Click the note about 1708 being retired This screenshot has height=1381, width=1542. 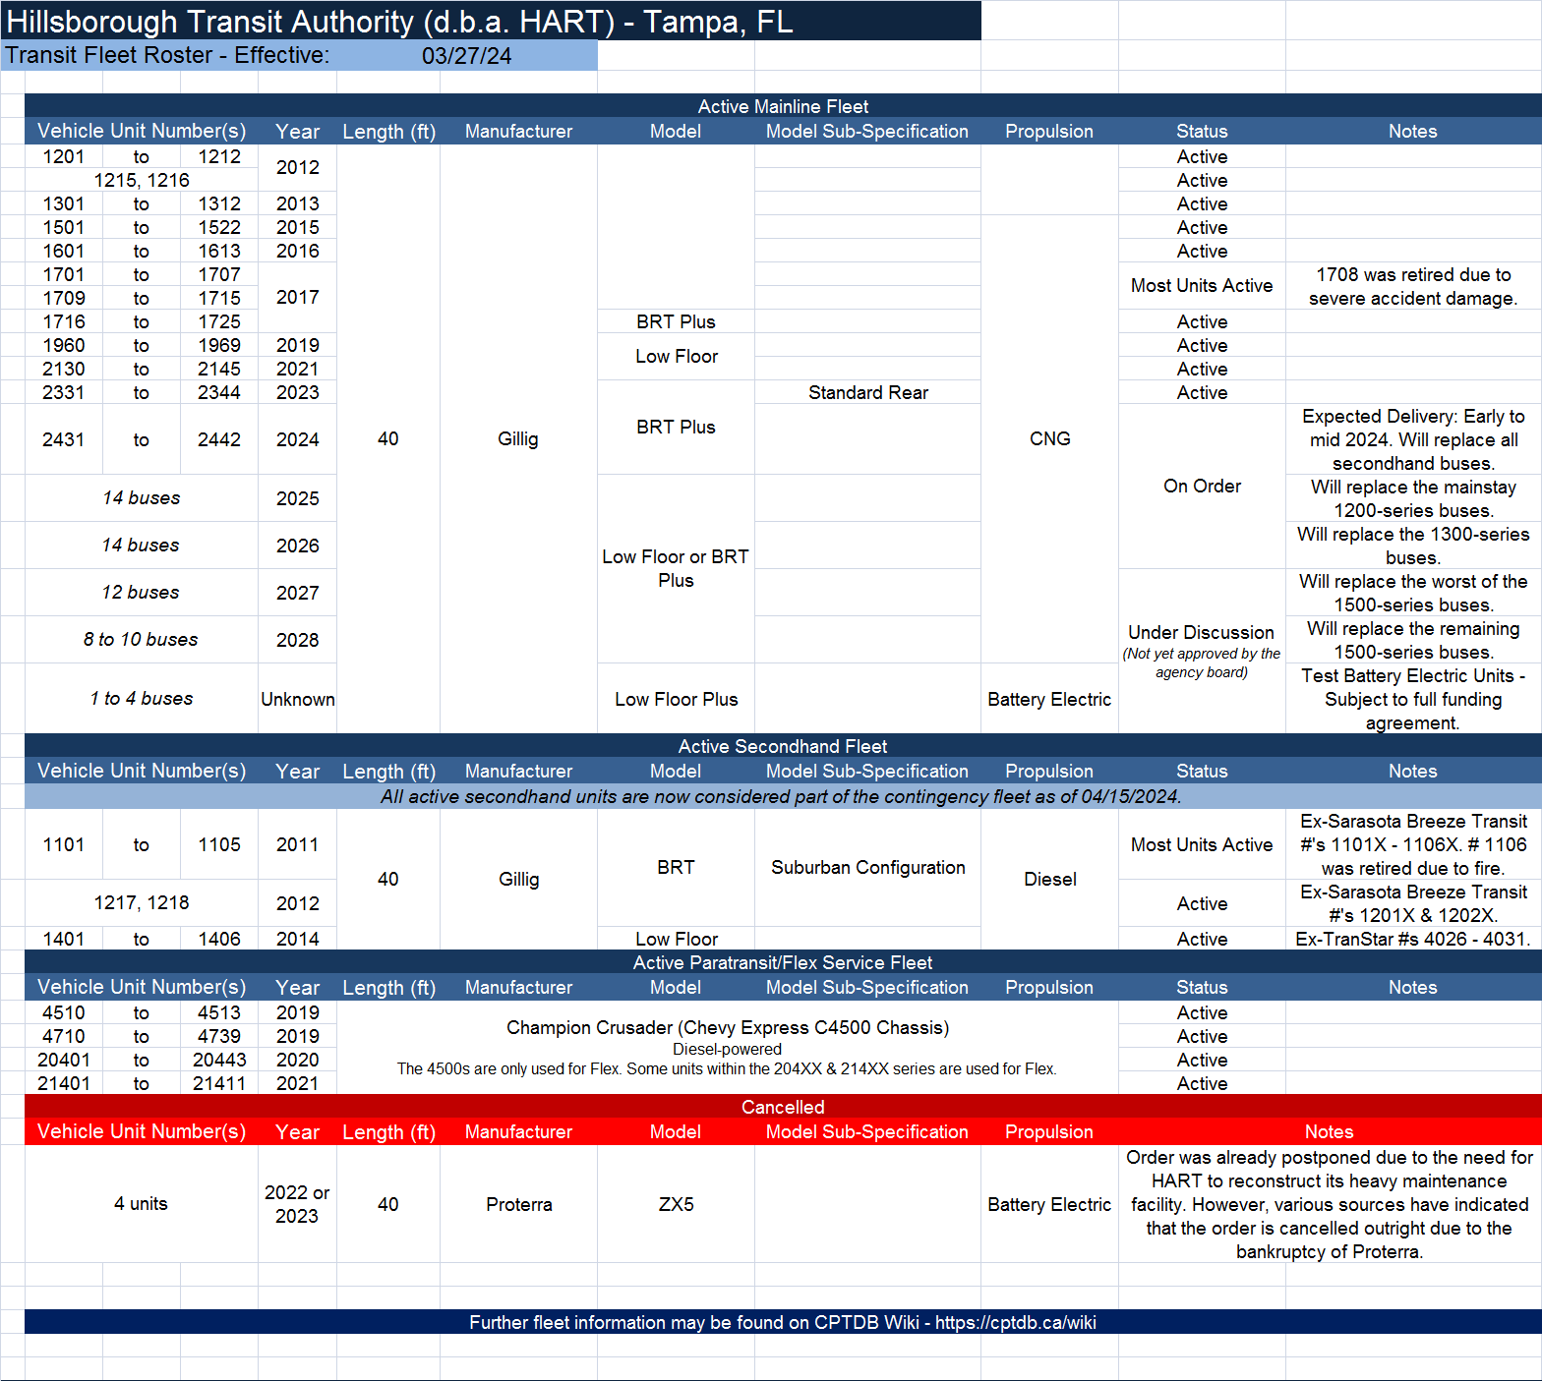(x=1412, y=286)
